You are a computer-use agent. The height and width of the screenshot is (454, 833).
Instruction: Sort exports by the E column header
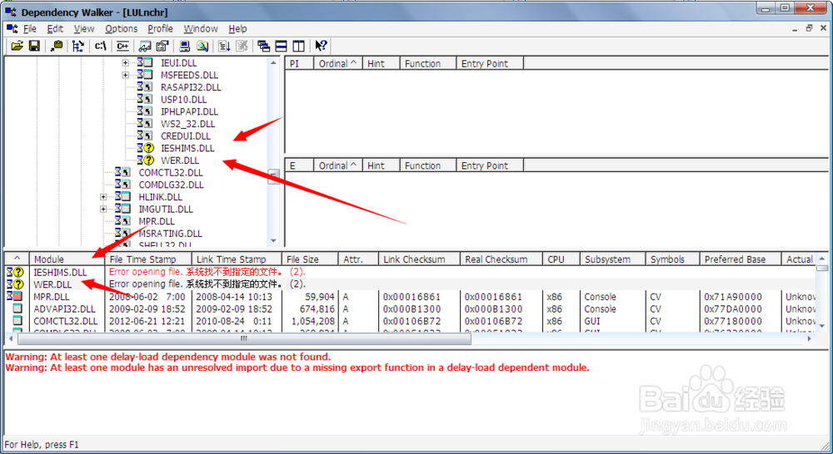pos(300,165)
